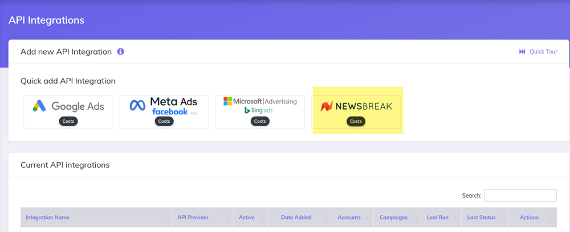Sort table by Last Run column

click(441, 217)
